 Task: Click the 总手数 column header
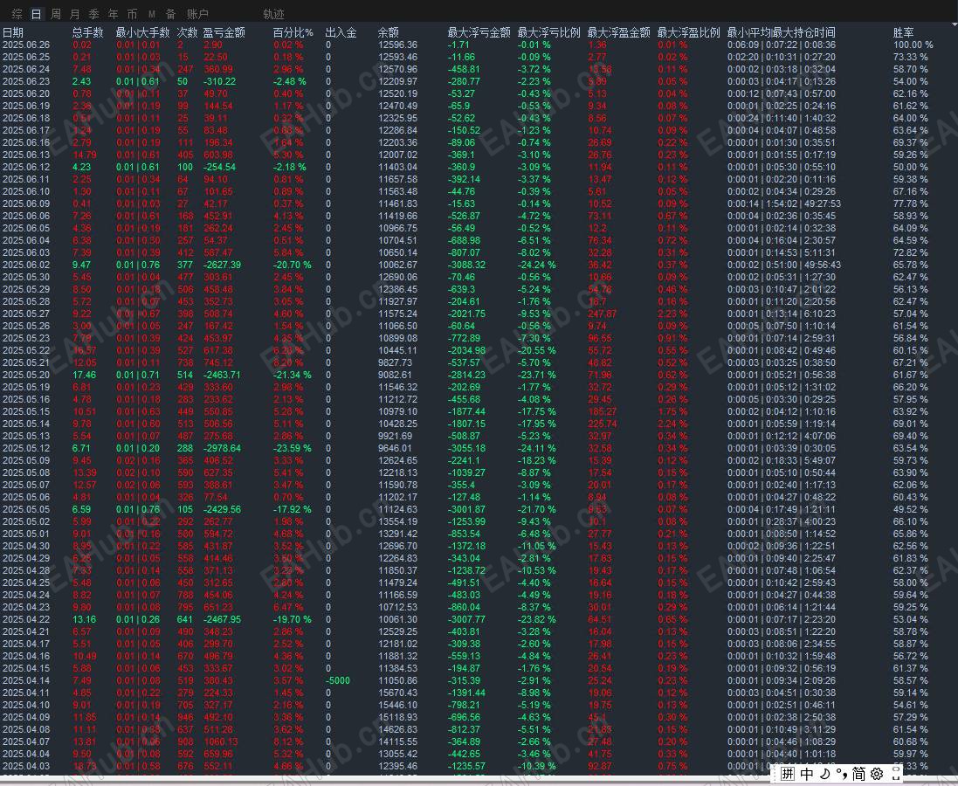click(x=88, y=32)
